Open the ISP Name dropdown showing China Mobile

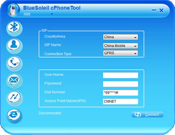click(120, 46)
